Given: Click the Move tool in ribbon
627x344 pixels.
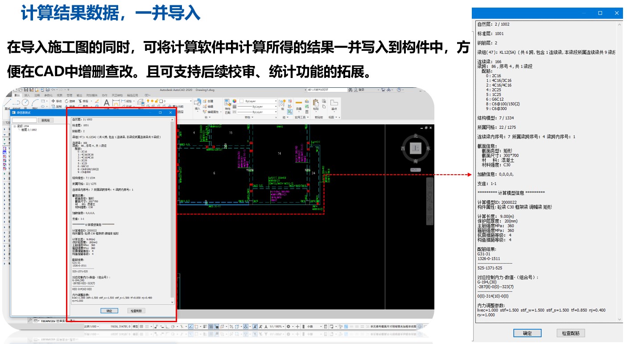Looking at the screenshot, I should pyautogui.click(x=56, y=101).
